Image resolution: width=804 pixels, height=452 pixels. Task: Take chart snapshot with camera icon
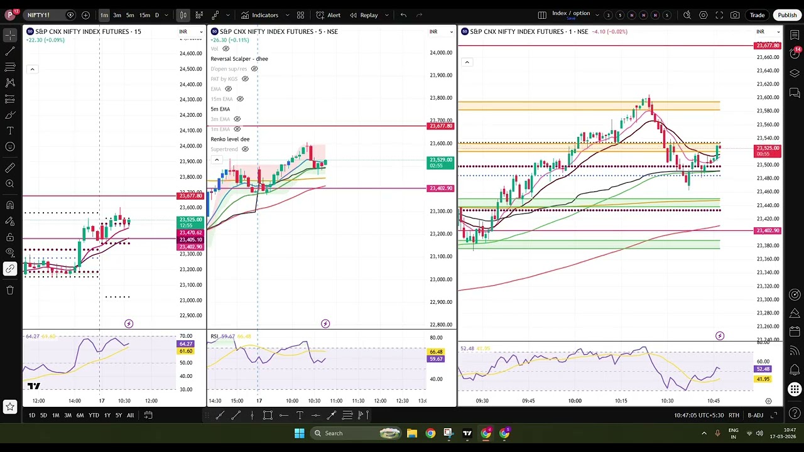tap(736, 15)
